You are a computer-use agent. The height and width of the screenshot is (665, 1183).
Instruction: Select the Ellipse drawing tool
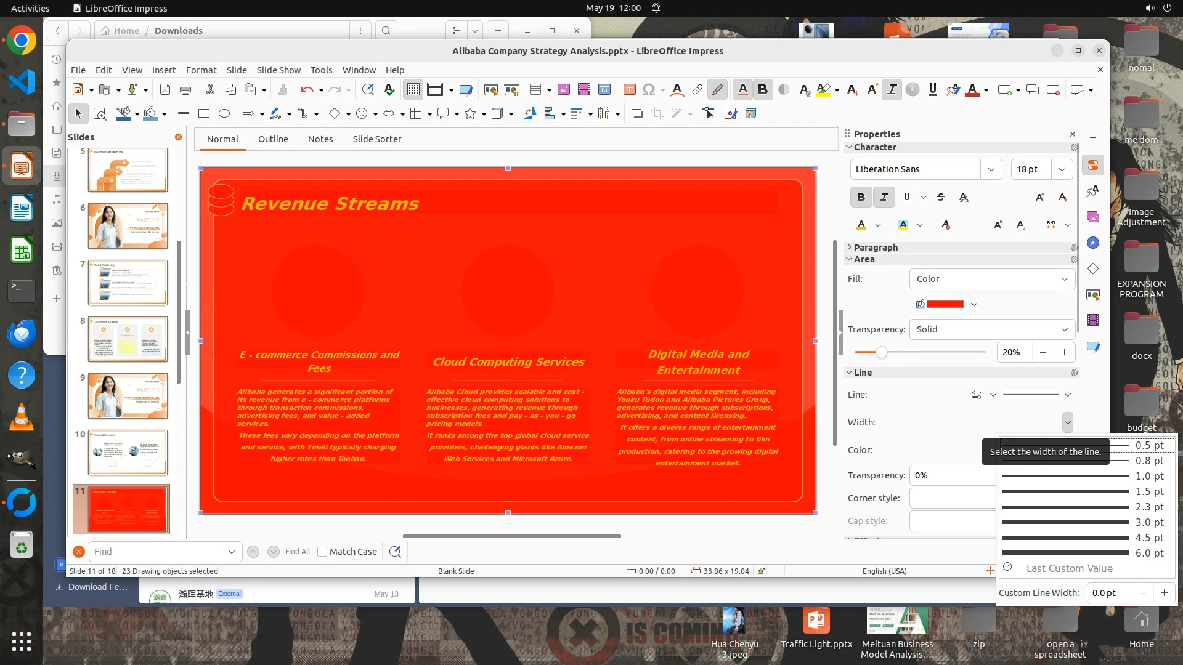click(x=224, y=113)
